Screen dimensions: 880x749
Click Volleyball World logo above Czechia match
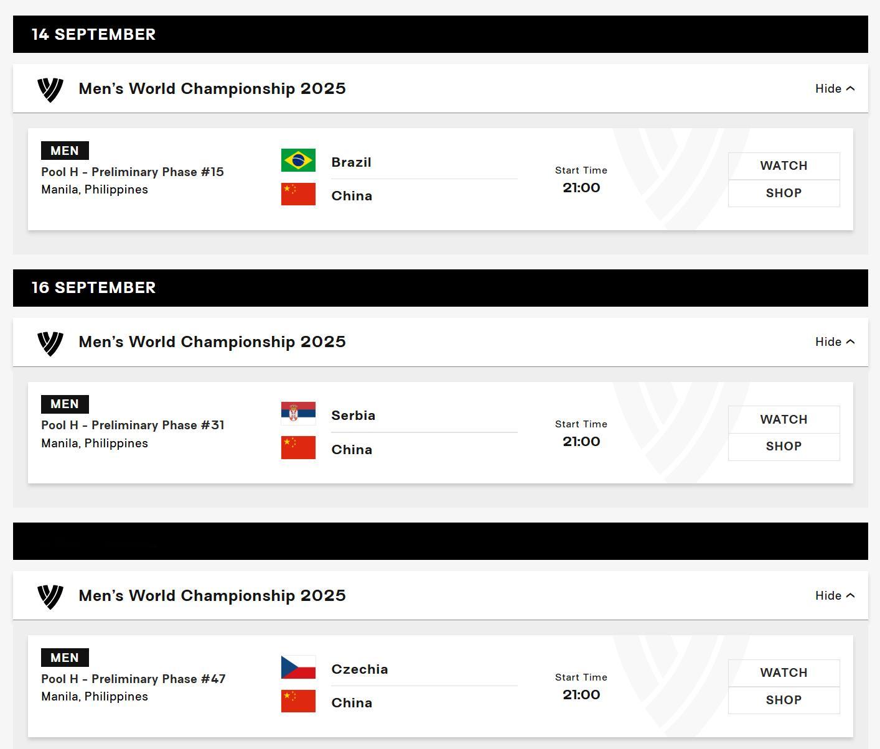click(50, 597)
